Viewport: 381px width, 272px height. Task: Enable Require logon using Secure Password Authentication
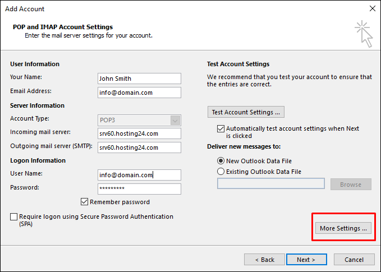(13, 216)
